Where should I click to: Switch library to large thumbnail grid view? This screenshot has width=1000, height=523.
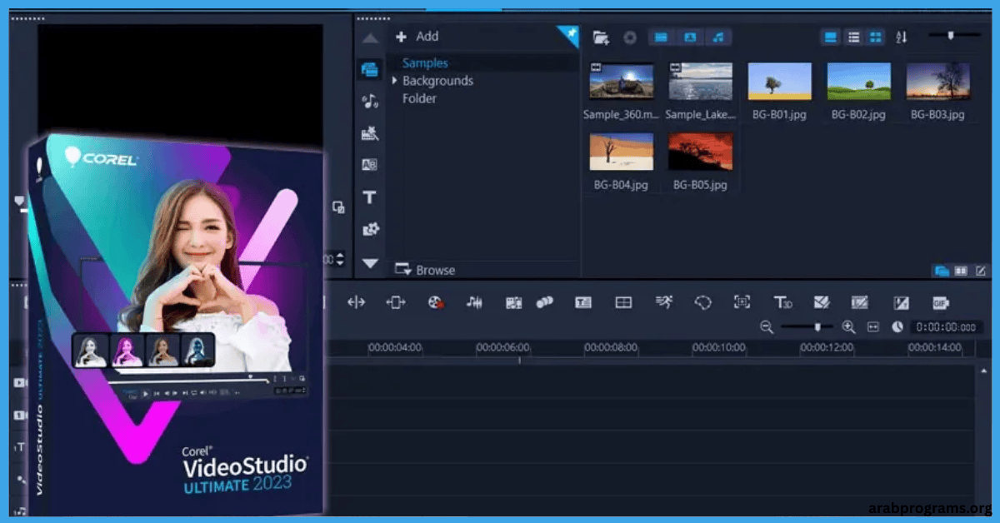coord(875,37)
